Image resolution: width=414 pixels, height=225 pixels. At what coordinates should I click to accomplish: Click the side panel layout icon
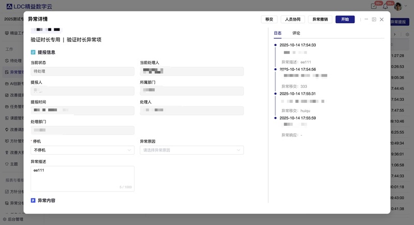pyautogui.click(x=374, y=19)
